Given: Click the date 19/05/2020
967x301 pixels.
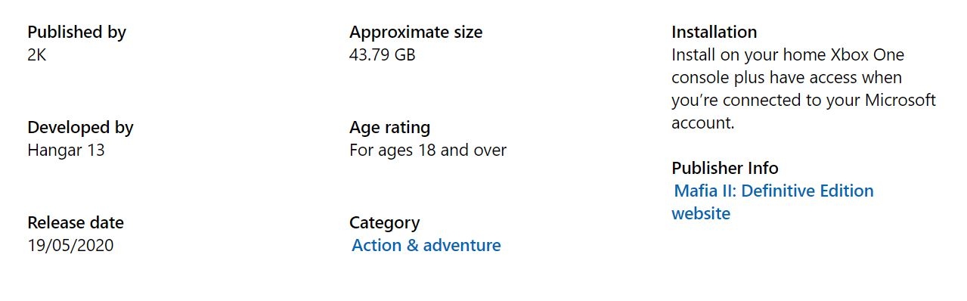Looking at the screenshot, I should tap(71, 245).
